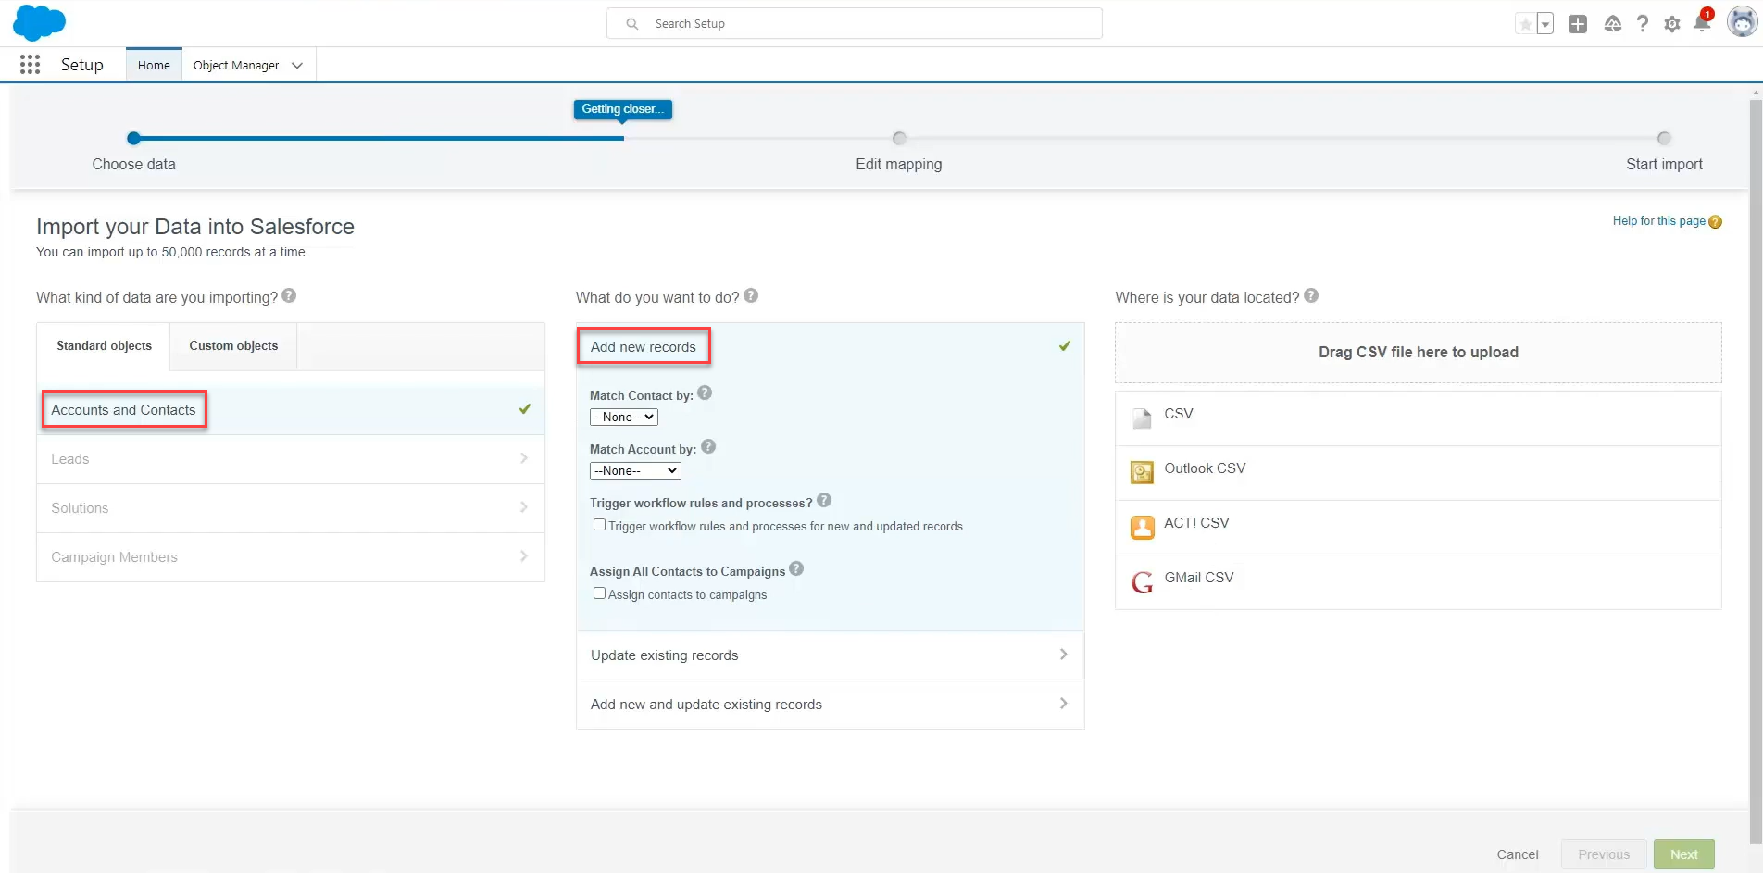
Task: Click help icon beside Assign All Contacts
Action: click(796, 569)
